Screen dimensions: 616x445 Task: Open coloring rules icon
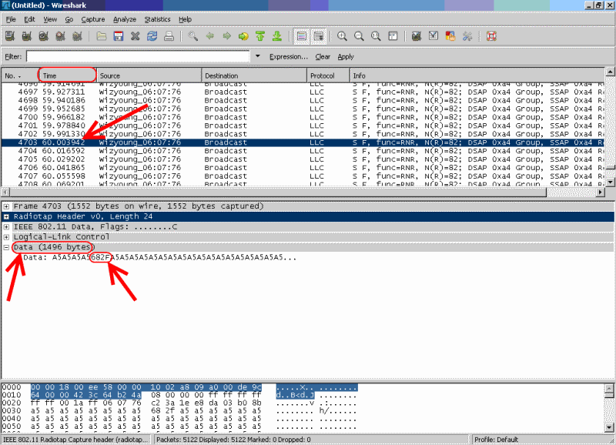click(x=450, y=36)
